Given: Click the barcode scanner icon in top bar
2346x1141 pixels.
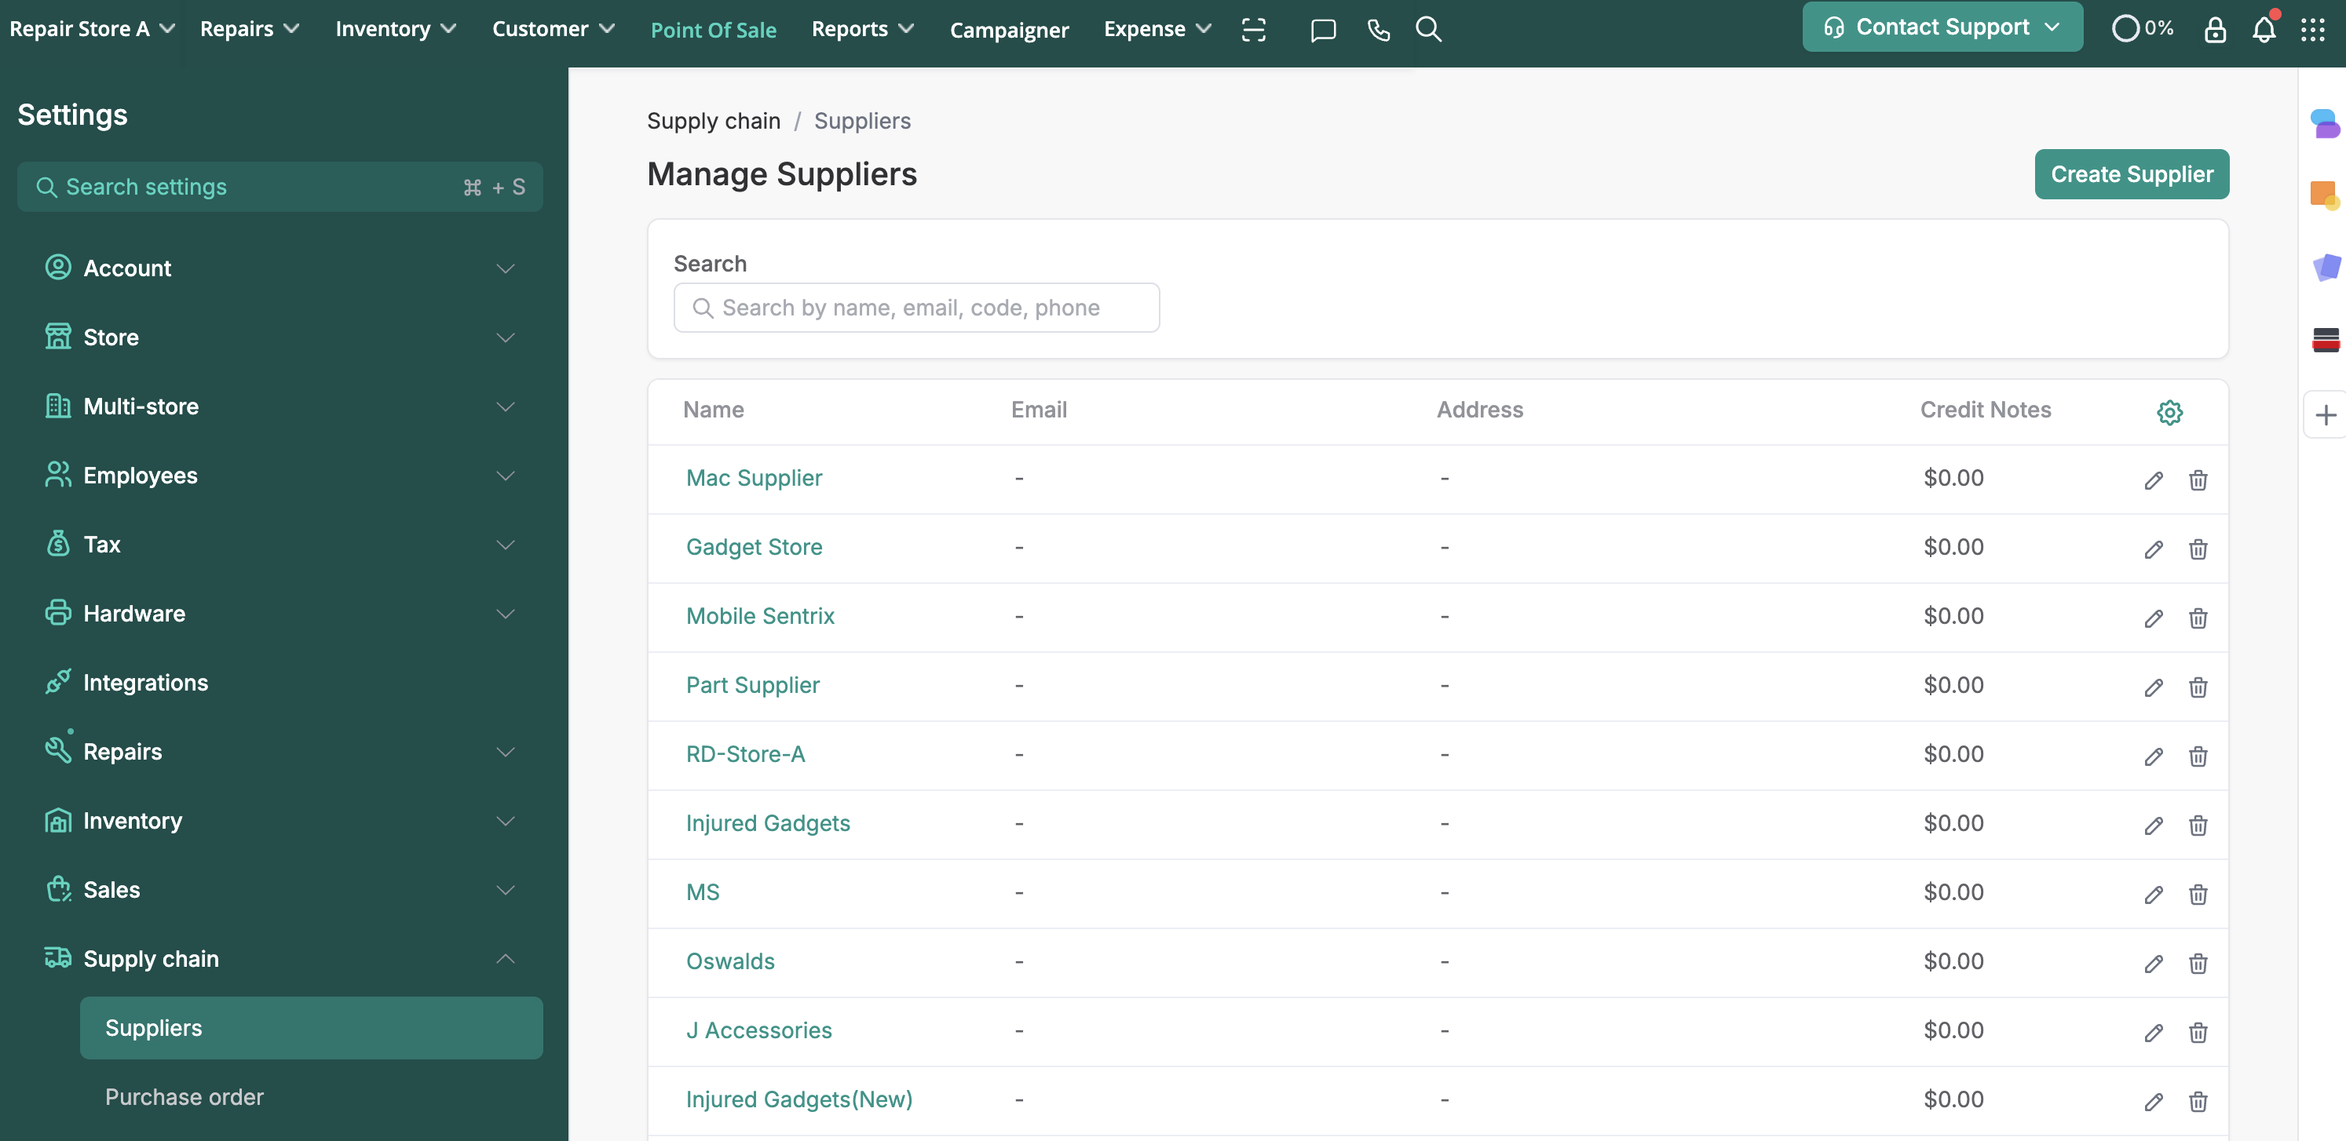Looking at the screenshot, I should 1253,30.
